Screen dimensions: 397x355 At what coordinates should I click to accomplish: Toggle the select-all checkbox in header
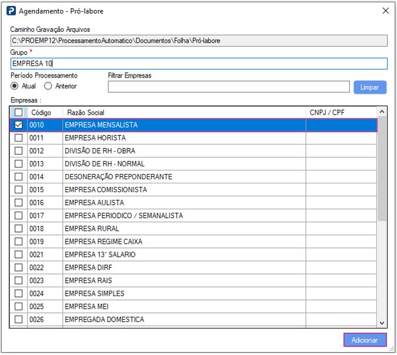coord(18,112)
